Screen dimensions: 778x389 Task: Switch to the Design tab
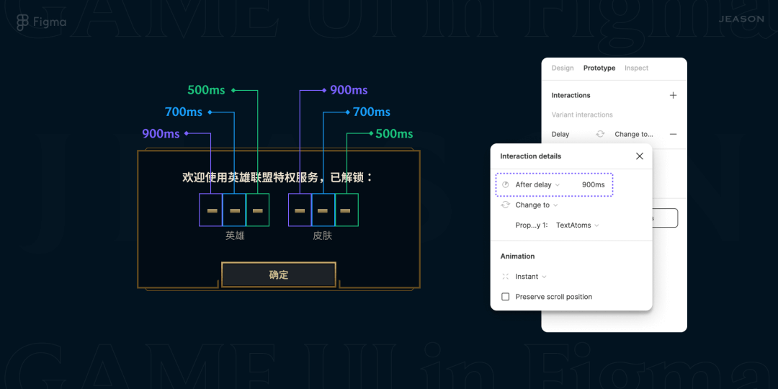point(563,68)
